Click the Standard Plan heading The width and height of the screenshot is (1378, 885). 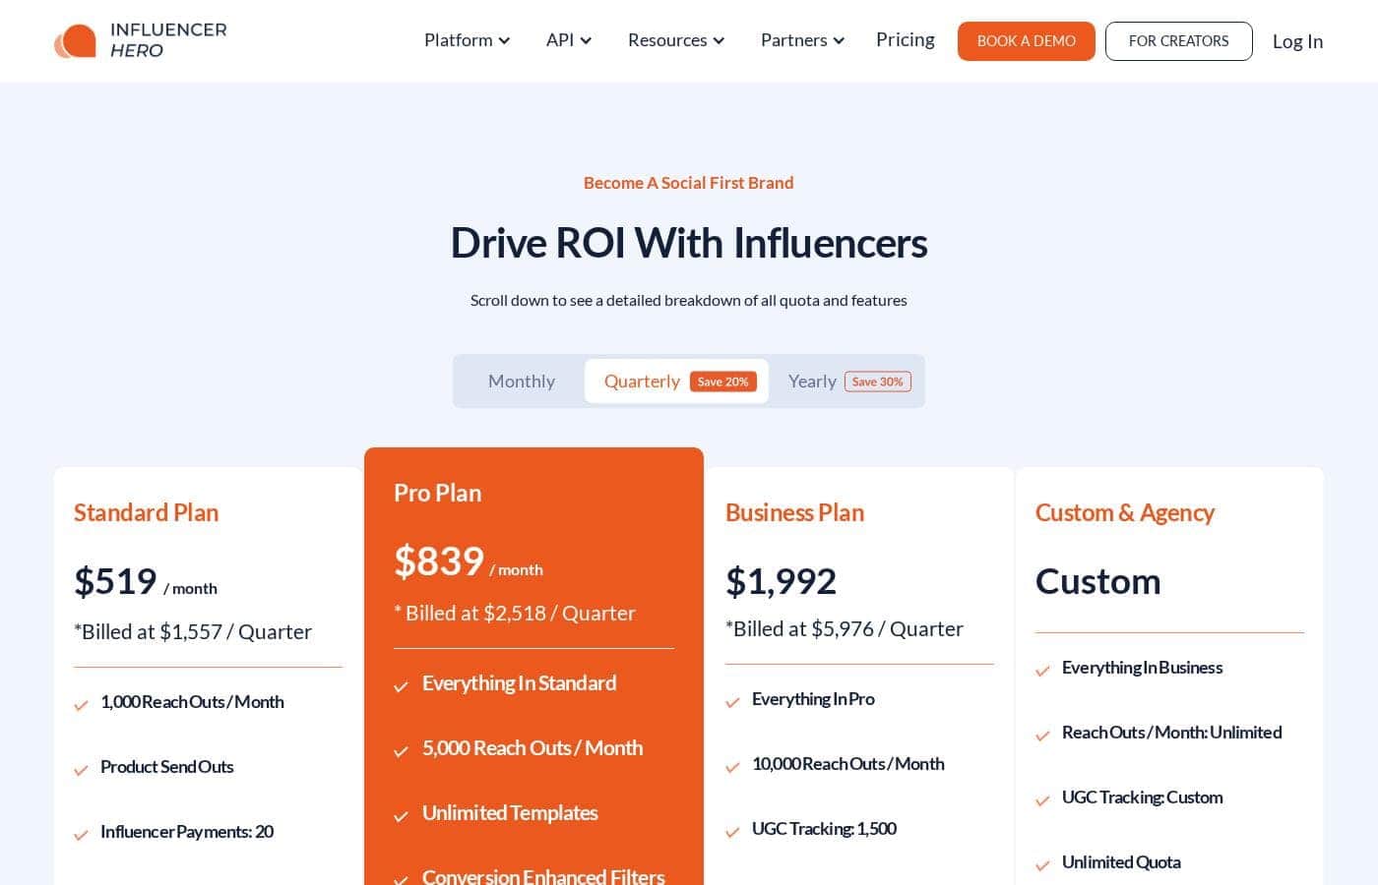click(x=146, y=512)
